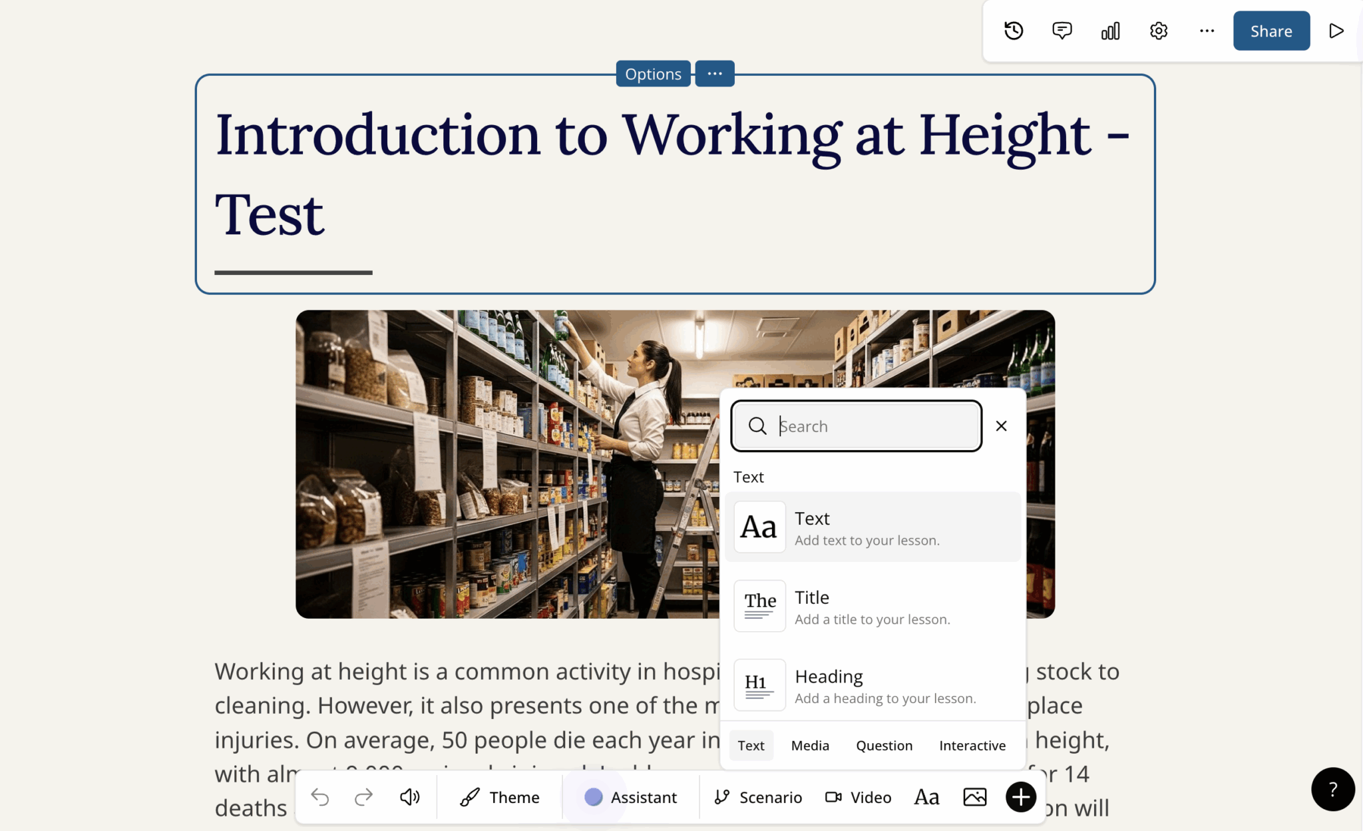Open the comments panel
The image size is (1363, 831).
point(1062,30)
